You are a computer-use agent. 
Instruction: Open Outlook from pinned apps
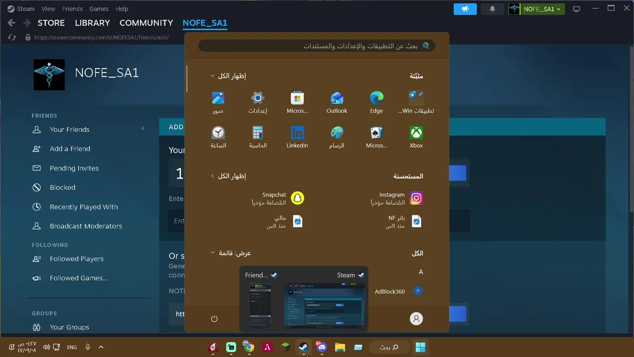pos(337,103)
